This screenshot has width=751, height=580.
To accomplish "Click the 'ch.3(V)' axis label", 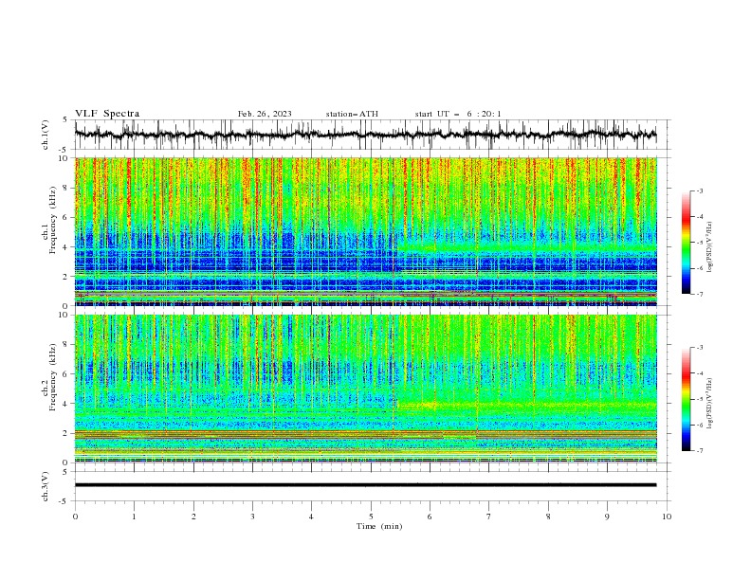I will (46, 486).
